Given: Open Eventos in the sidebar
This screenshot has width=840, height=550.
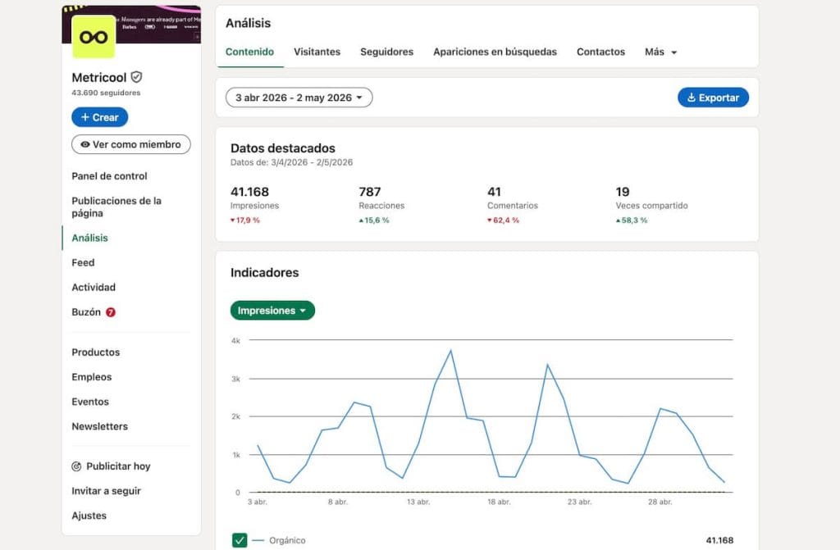Looking at the screenshot, I should coord(90,402).
